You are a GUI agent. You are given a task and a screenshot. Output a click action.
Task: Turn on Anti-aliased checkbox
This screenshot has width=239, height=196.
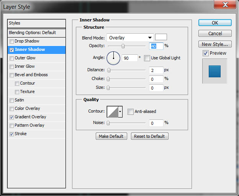(x=131, y=112)
